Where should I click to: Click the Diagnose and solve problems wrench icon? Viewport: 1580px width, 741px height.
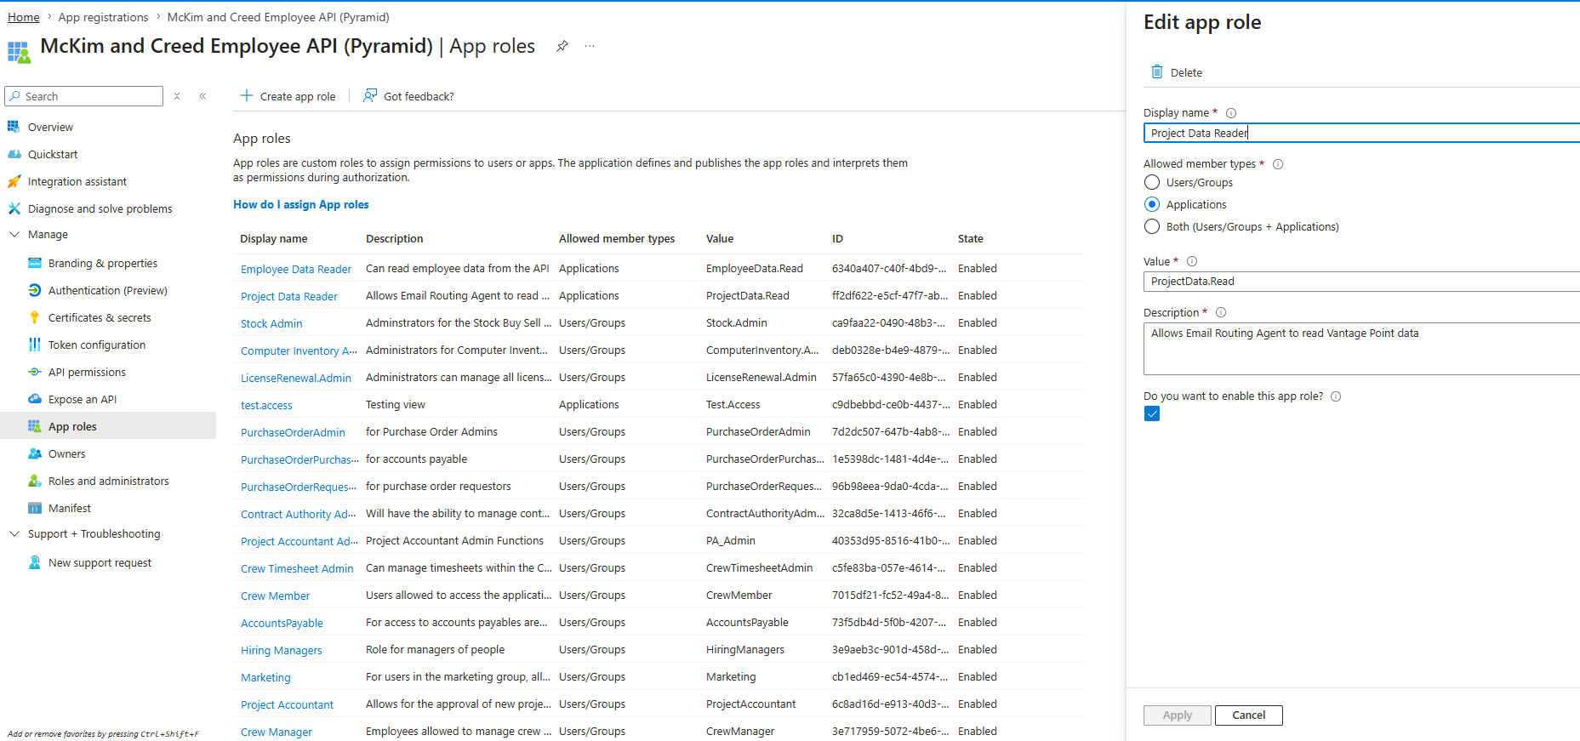[x=14, y=208]
